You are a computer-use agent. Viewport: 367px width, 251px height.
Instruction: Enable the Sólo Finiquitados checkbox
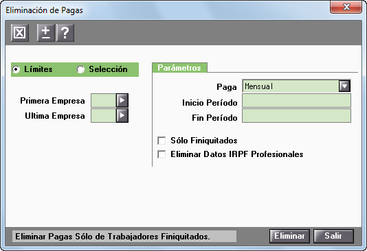point(162,141)
